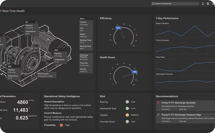The height and width of the screenshot is (133, 215).
Task: Click the 4860 hours value
Action: [23, 102]
